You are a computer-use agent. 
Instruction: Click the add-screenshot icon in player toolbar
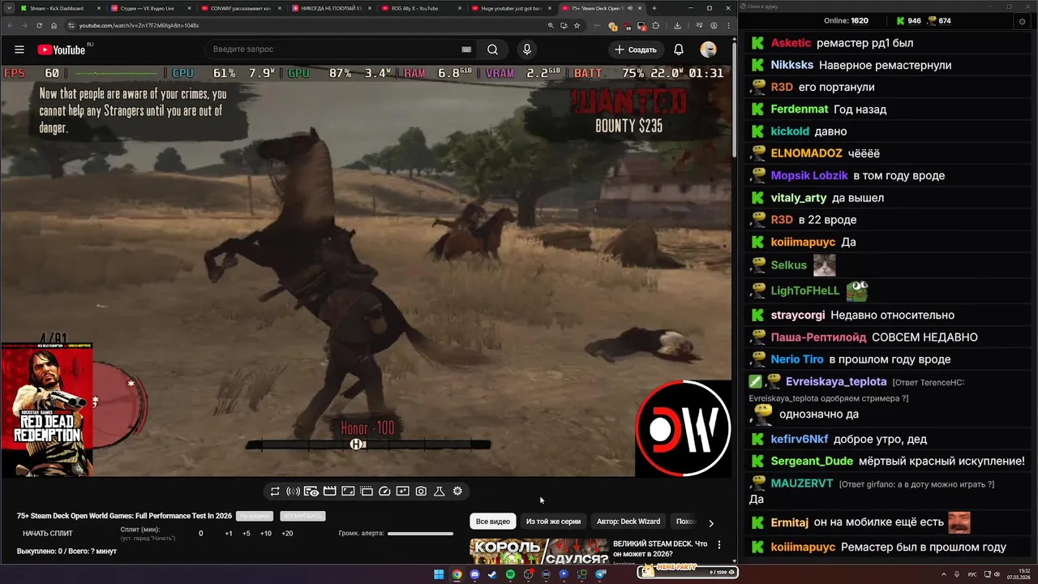403,491
